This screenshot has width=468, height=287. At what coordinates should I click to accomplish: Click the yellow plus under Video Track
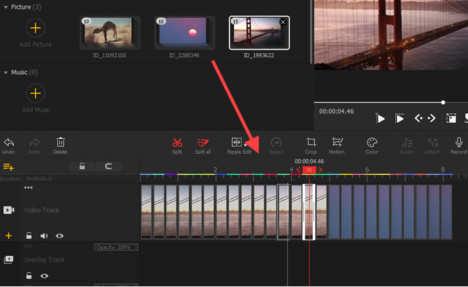(8, 236)
